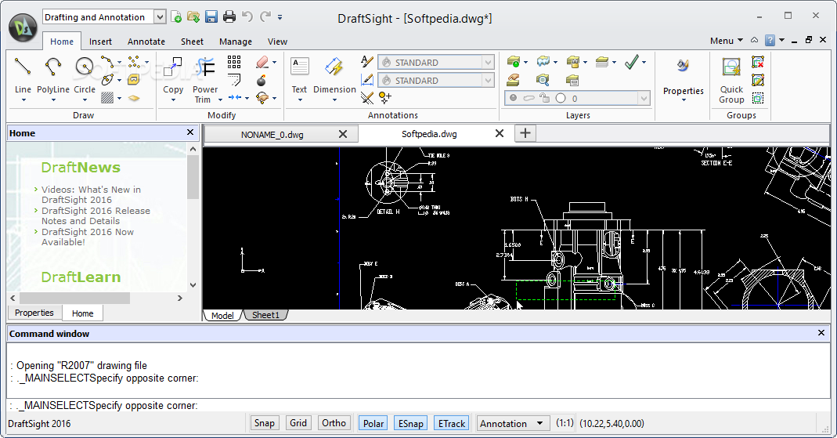Switch to the View ribbon tab
Screen dimensions: 837x438
click(278, 41)
